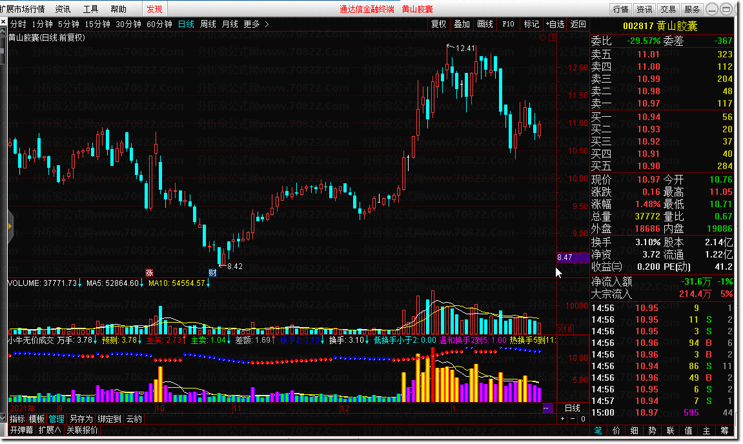743x444 pixels.
Task: Click the down-arrow button on the left scrollbar
Action: 3,419
